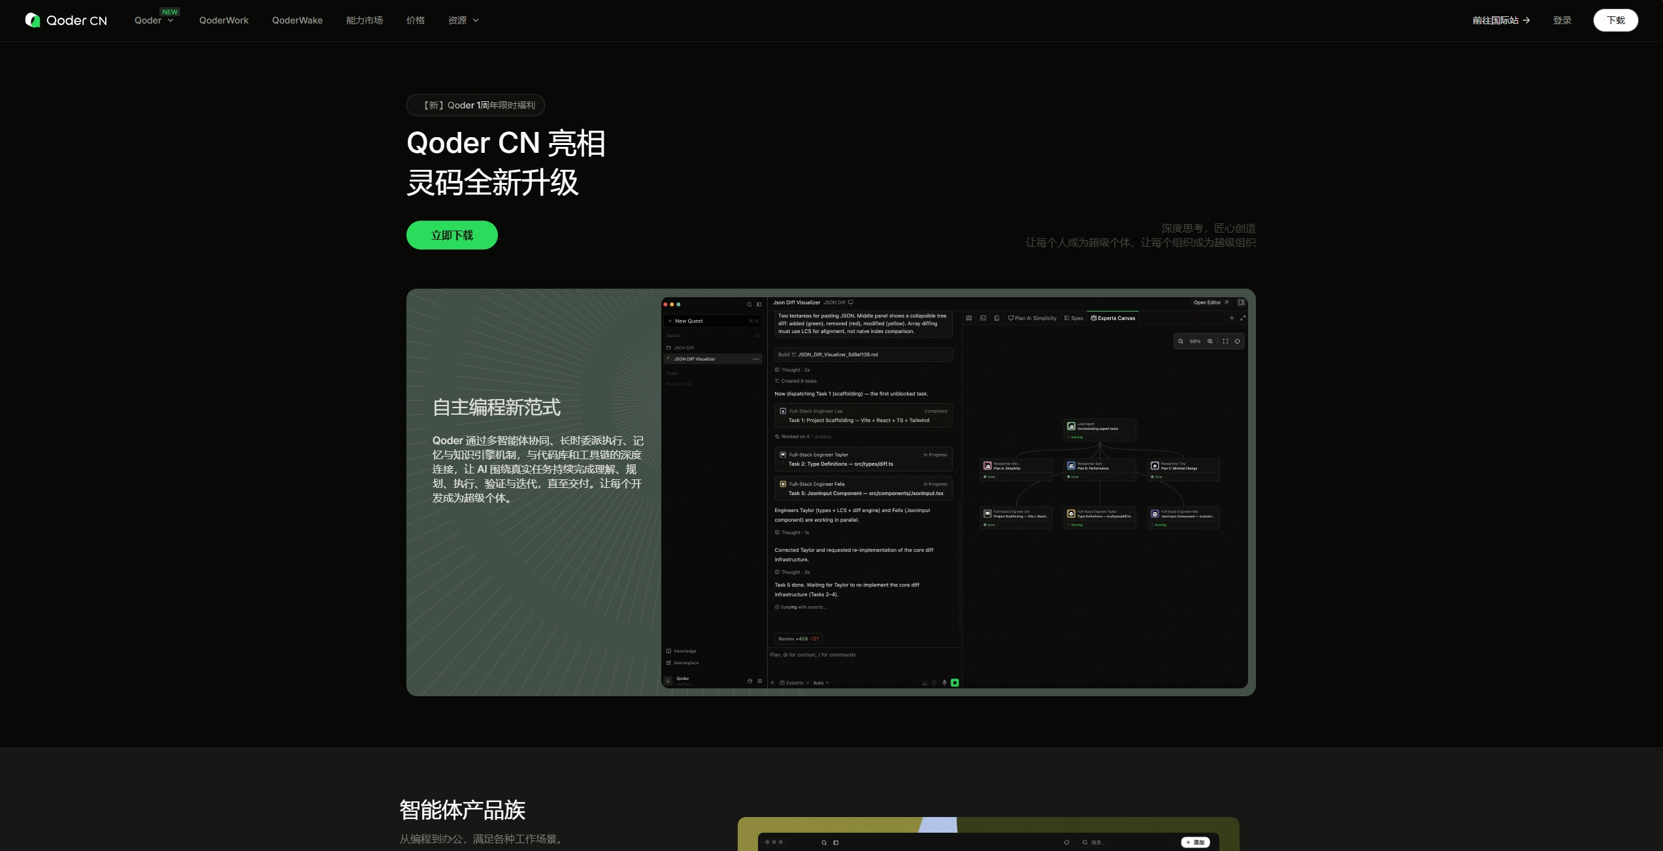Expand the 'Thought · 3s' entry
1663x851 pixels.
[792, 572]
